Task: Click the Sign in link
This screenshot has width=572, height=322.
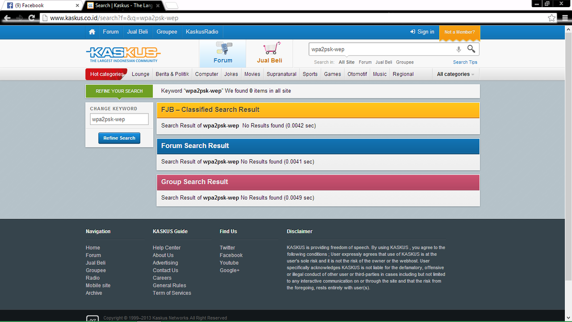Action: (422, 32)
